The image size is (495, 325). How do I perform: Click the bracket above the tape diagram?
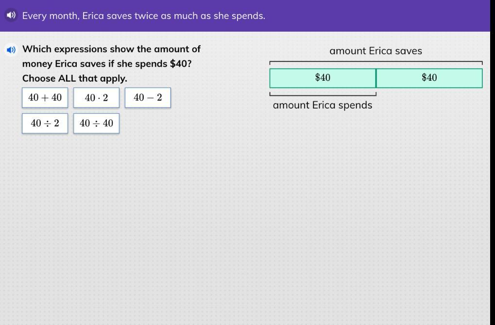point(376,62)
